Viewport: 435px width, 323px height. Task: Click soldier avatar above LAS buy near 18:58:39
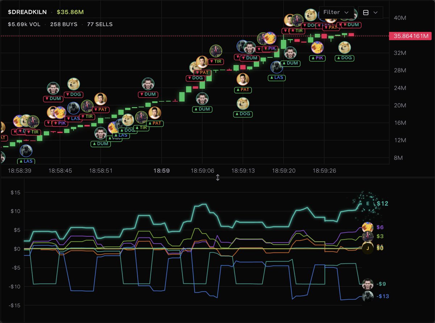(26, 151)
